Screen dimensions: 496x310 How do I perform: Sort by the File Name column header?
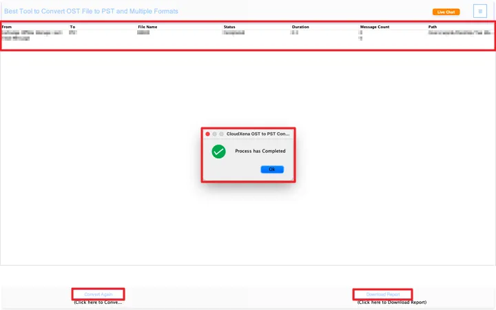147,27
